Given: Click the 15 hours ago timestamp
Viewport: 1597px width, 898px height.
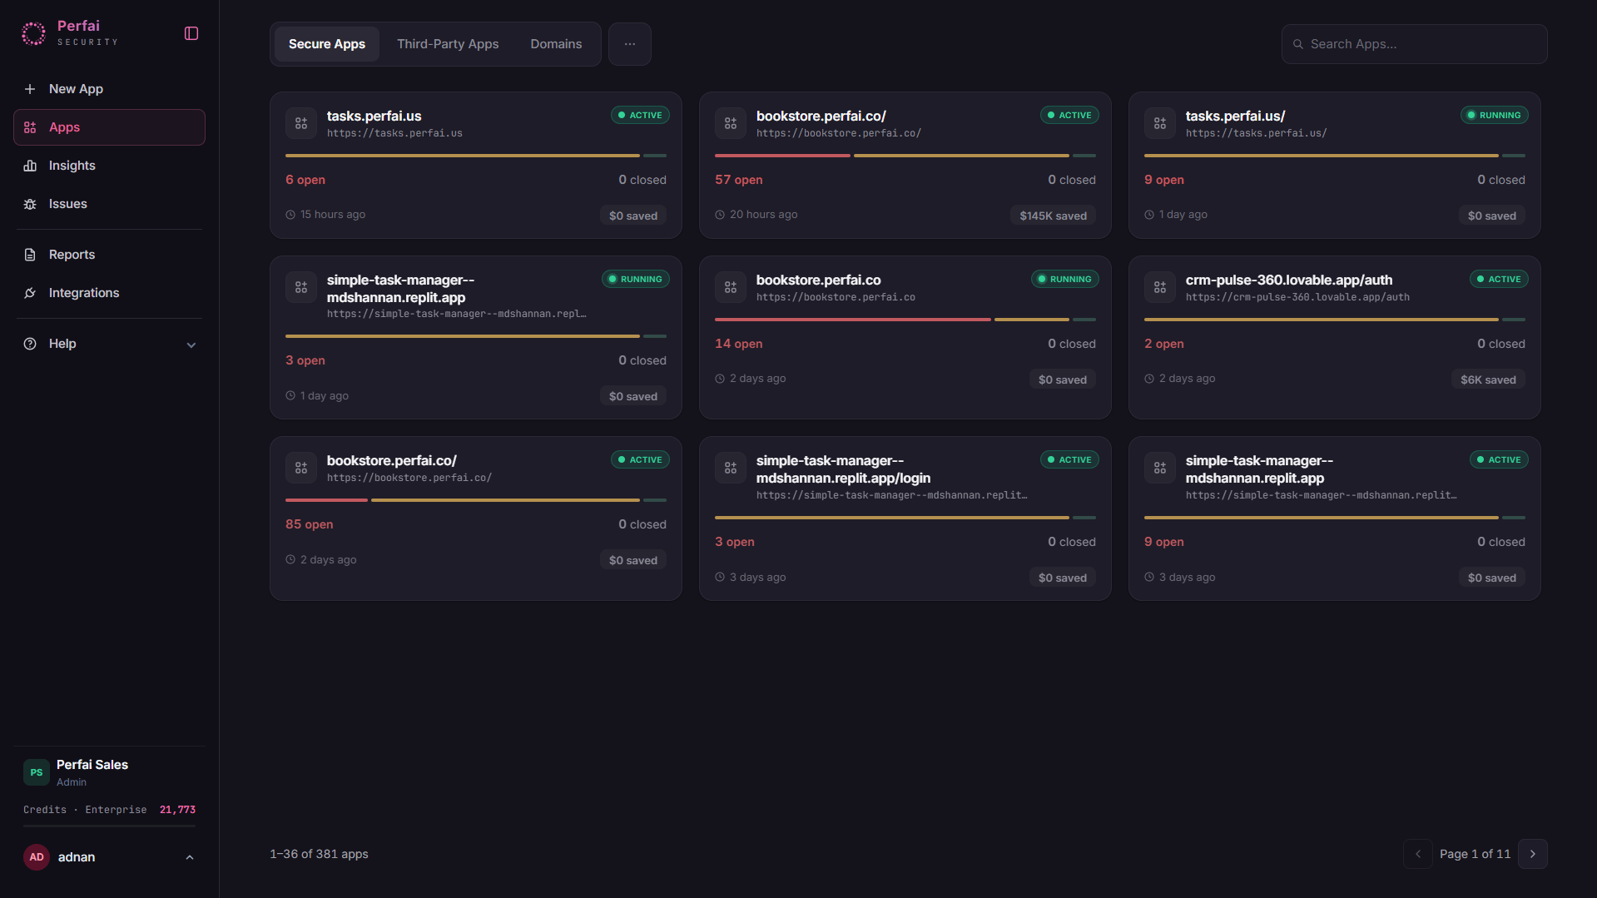Looking at the screenshot, I should pos(333,215).
